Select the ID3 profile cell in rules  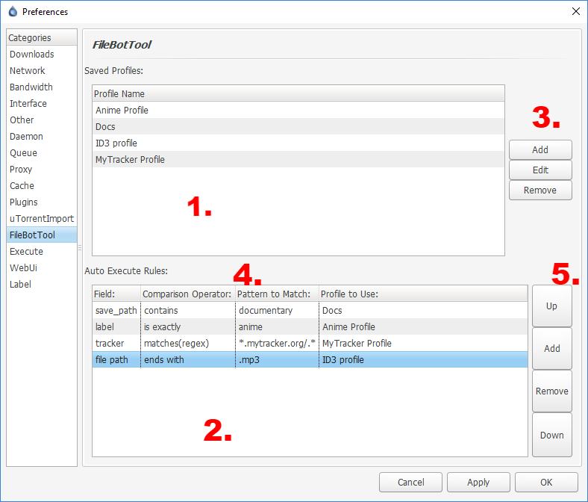pyautogui.click(x=423, y=360)
